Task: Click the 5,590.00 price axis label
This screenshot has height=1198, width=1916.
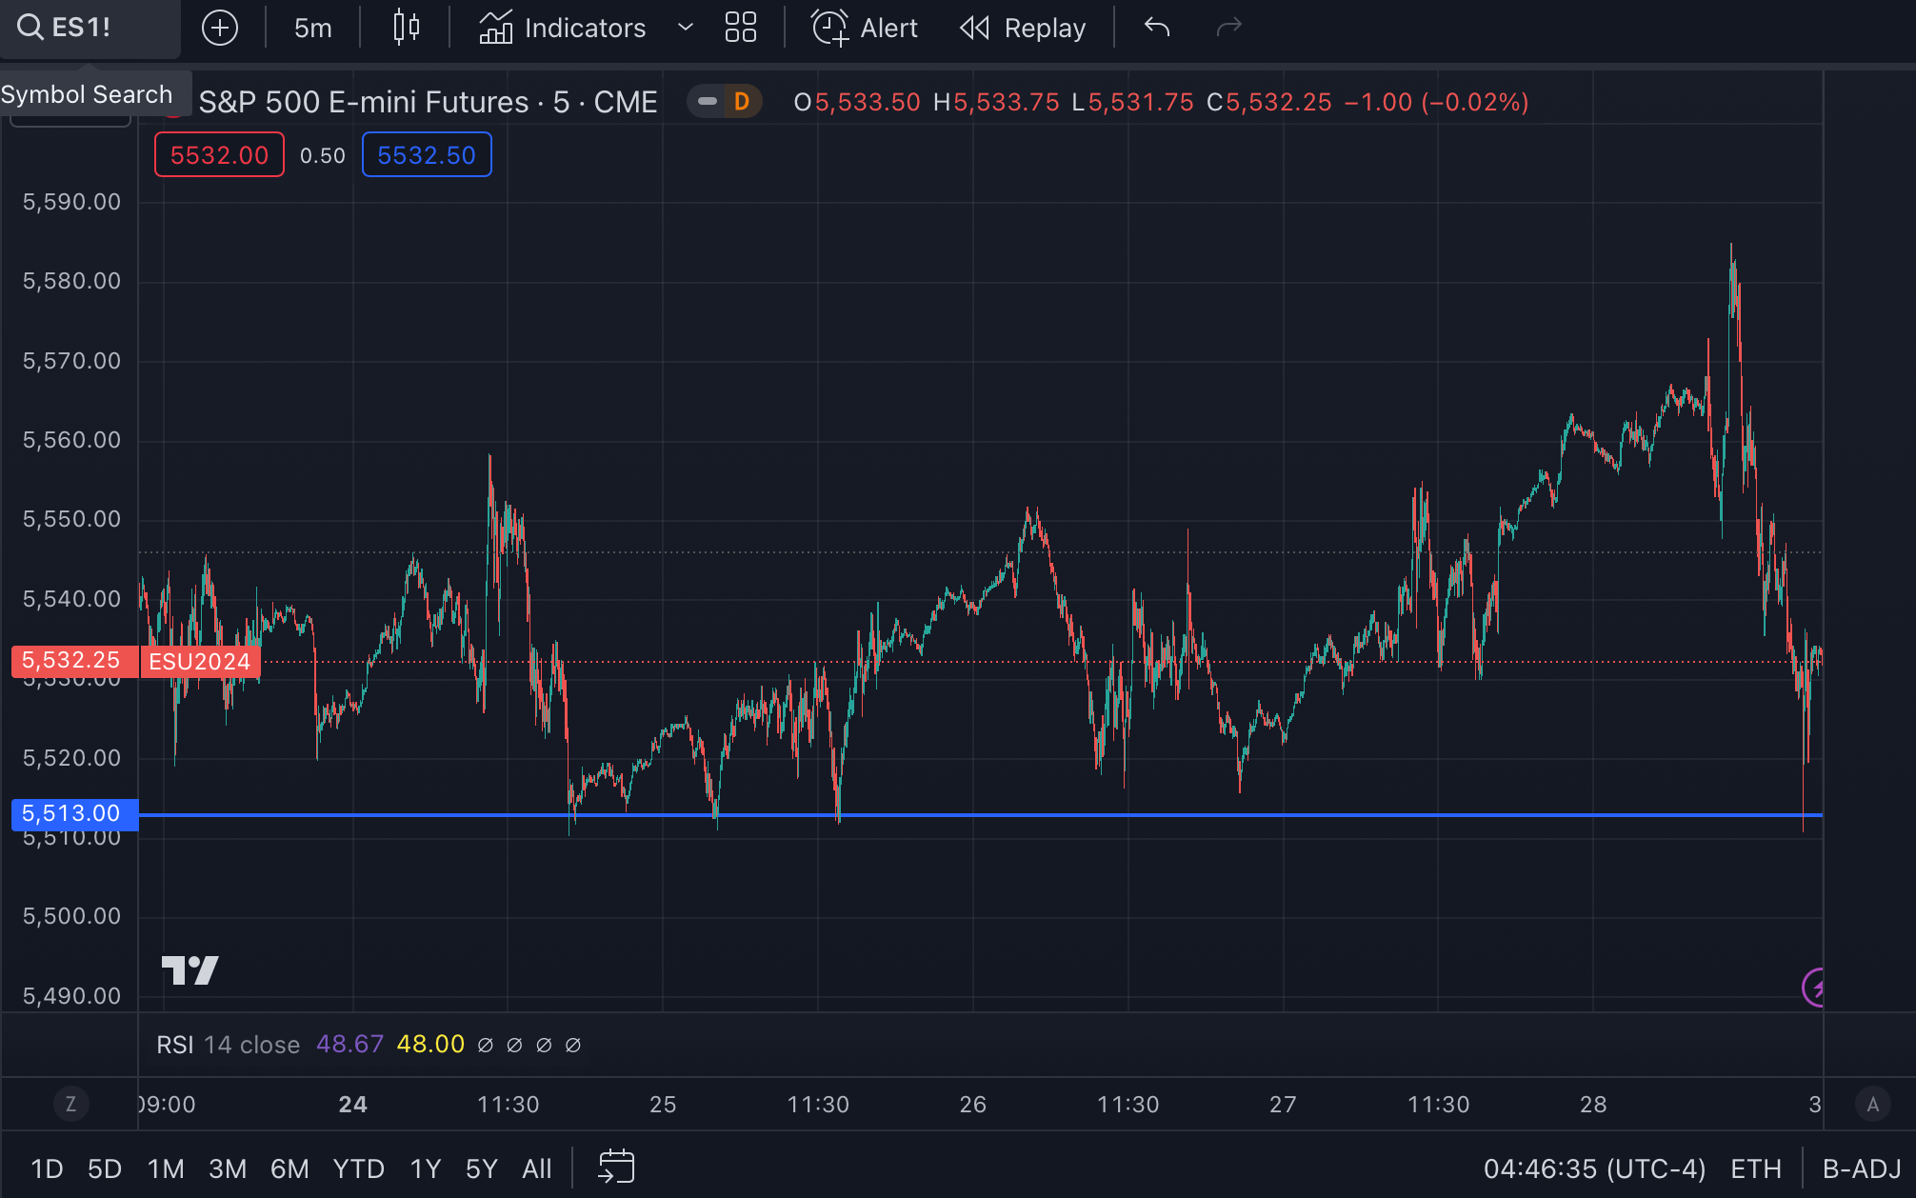Action: (72, 202)
